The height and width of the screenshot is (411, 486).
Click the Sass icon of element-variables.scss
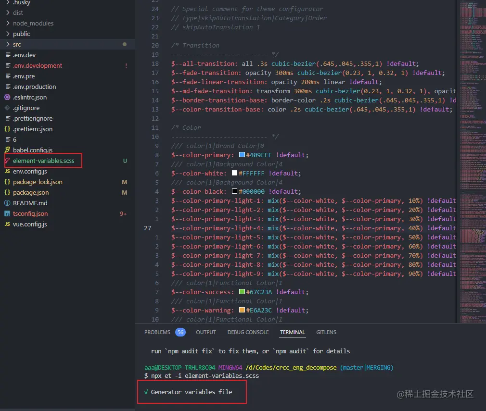(7, 161)
